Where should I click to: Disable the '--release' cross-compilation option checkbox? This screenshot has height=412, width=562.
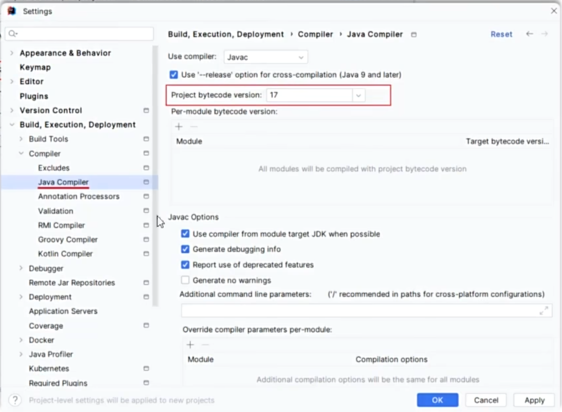pyautogui.click(x=173, y=75)
